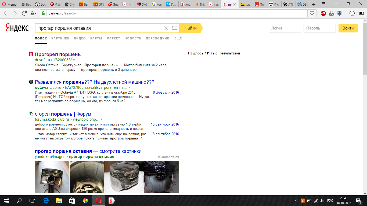367x206 pixels.
Task: Open the Картинки search category
Action: click(x=60, y=38)
